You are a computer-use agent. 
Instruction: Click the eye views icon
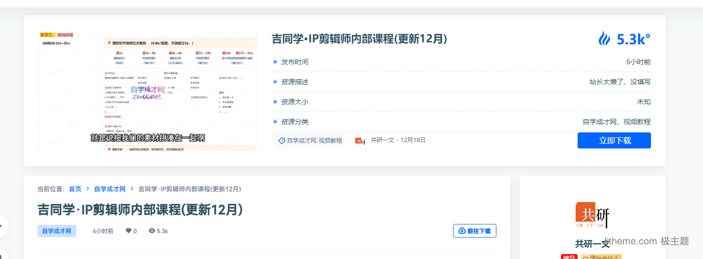[152, 231]
